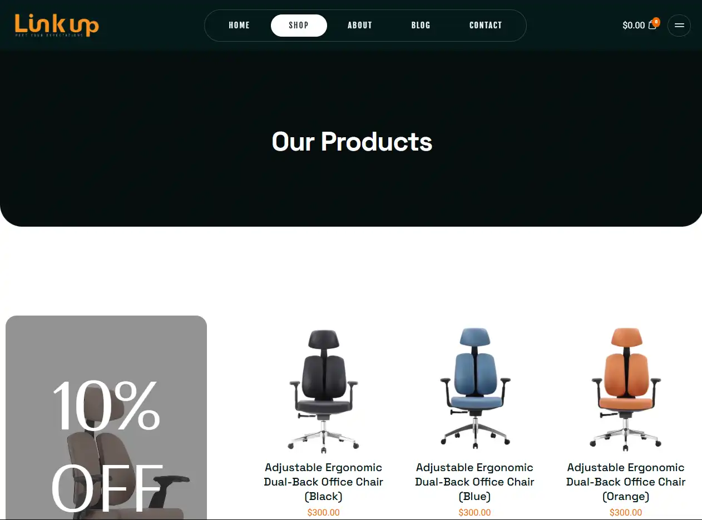Click the Link Up logo
The image size is (702, 520).
coord(57,26)
